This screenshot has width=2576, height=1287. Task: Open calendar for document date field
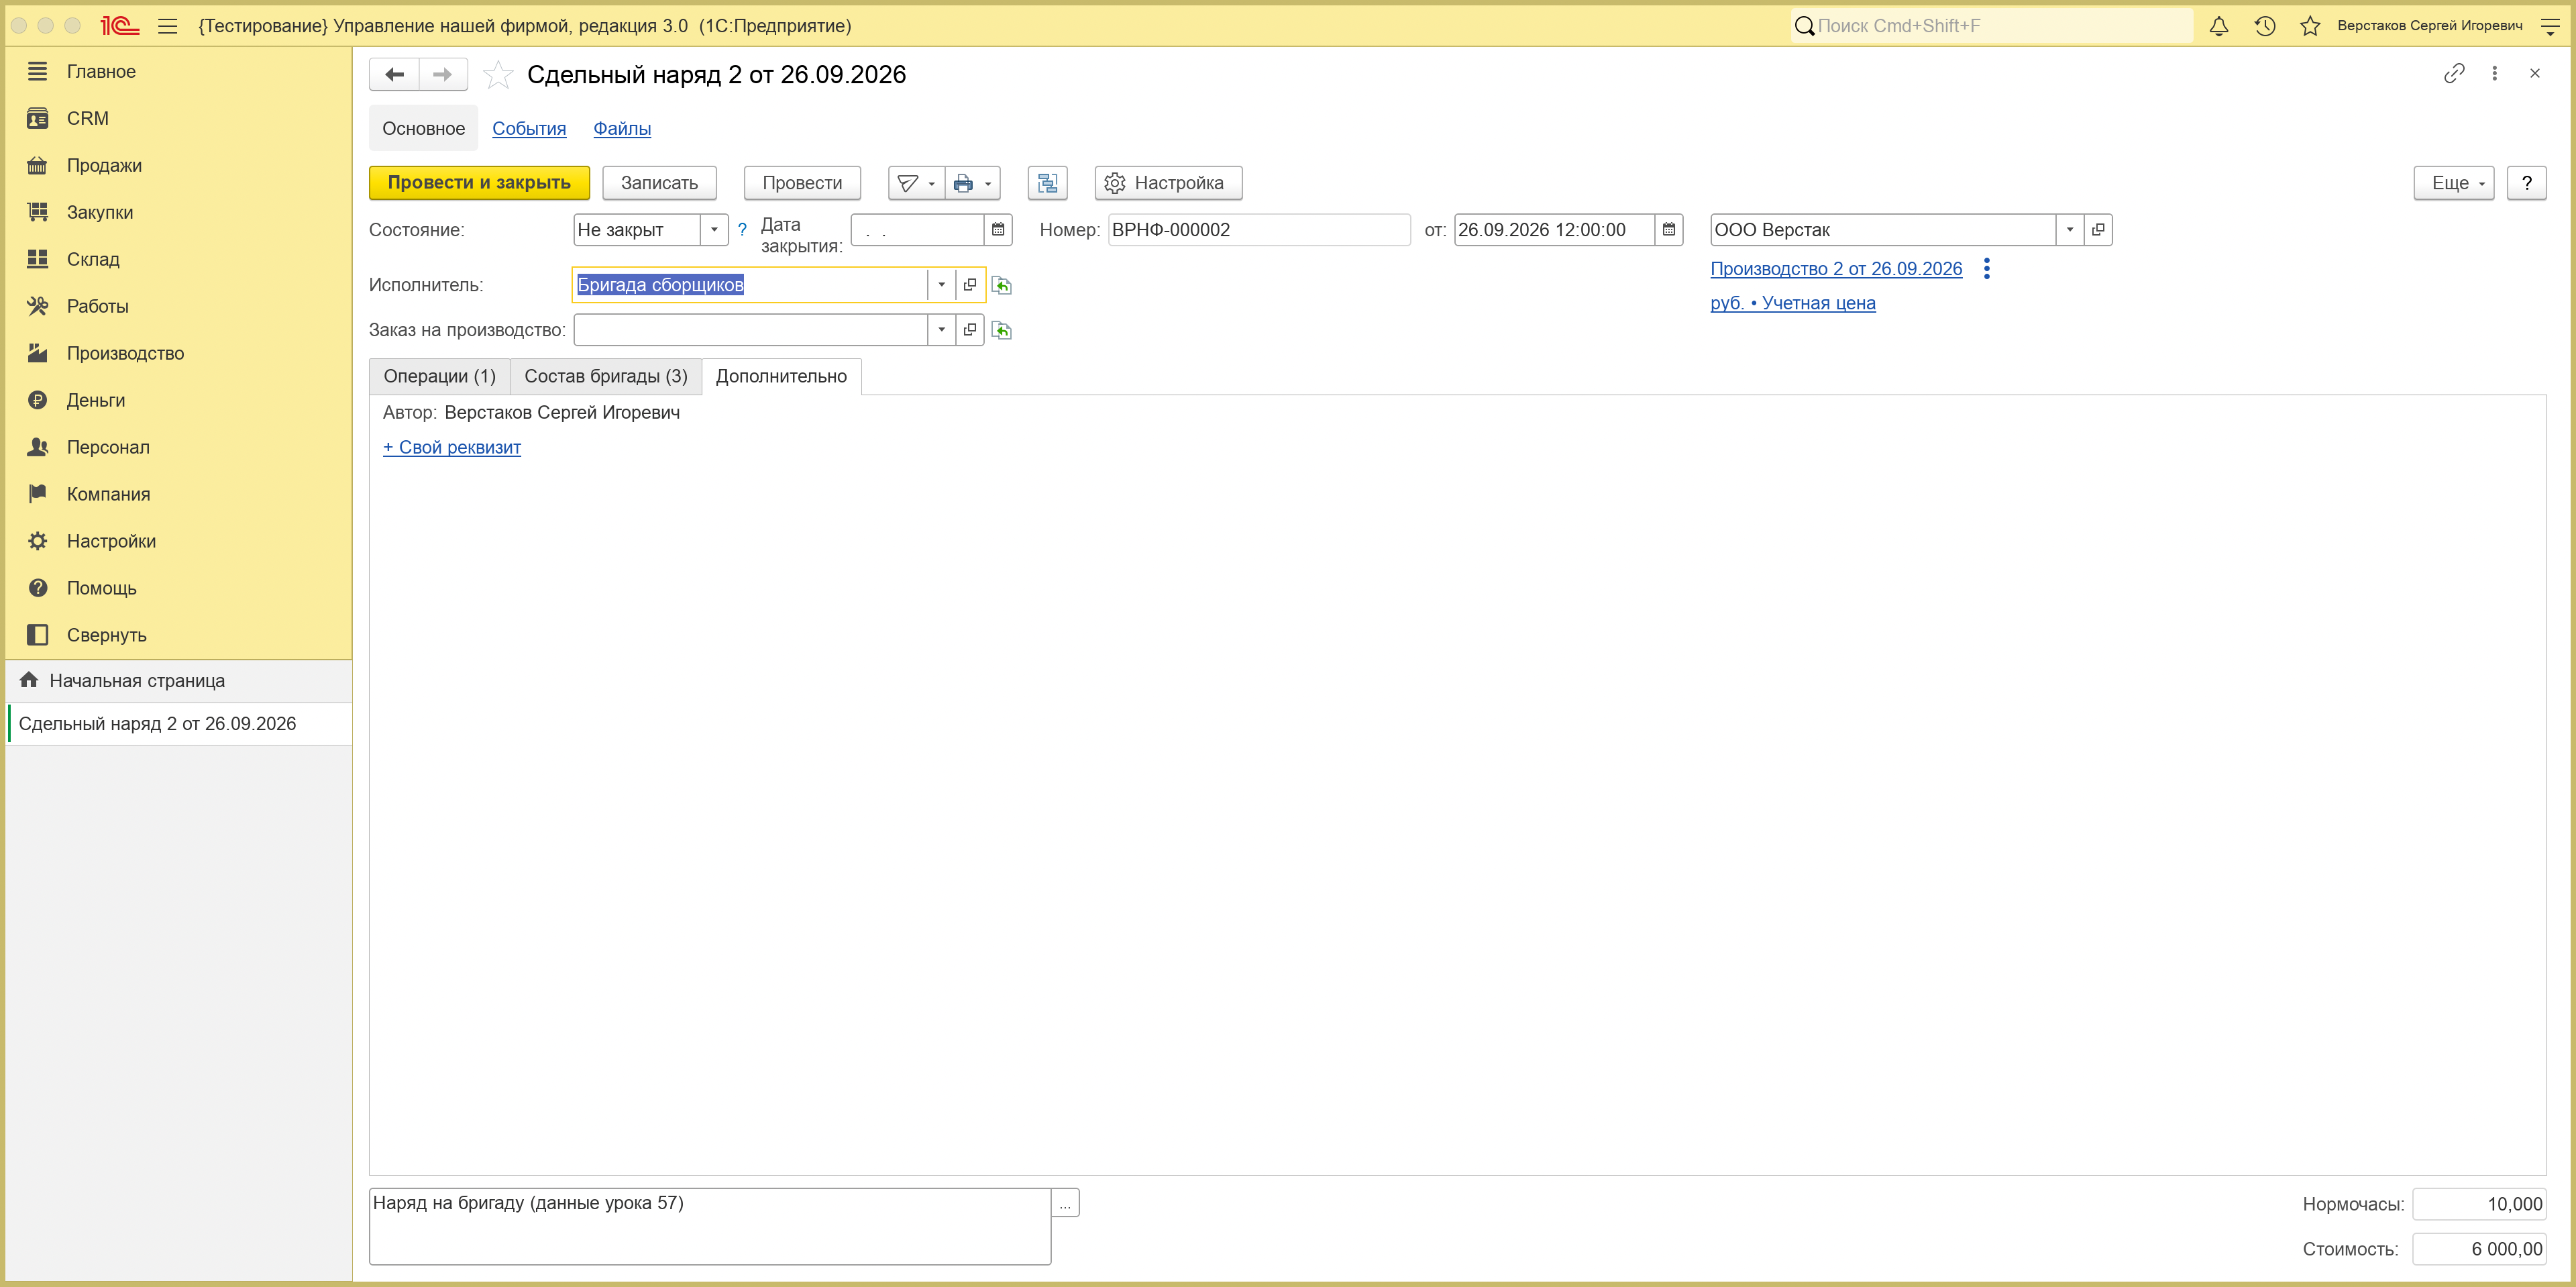[1669, 230]
